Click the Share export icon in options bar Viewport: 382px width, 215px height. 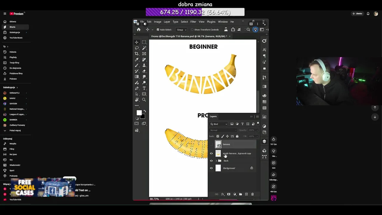pos(233,30)
